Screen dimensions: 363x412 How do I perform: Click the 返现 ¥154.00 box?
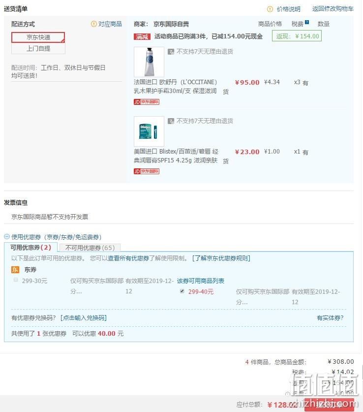pos(297,36)
